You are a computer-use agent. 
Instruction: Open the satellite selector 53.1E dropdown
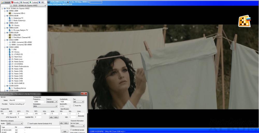pos(28,5)
